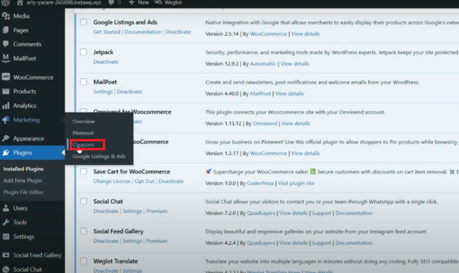
Task: Select the Jetpack plugin checkbox
Action: (x=83, y=52)
